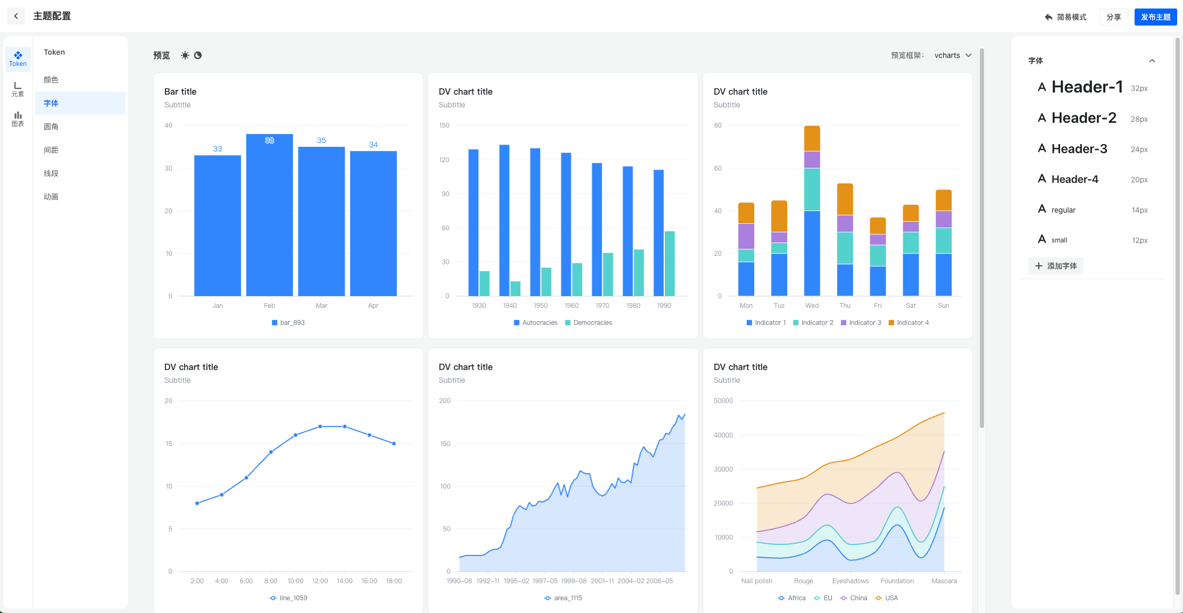1183x613 pixels.
Task: Click the preview area vertical scrollbar
Action: click(x=981, y=239)
